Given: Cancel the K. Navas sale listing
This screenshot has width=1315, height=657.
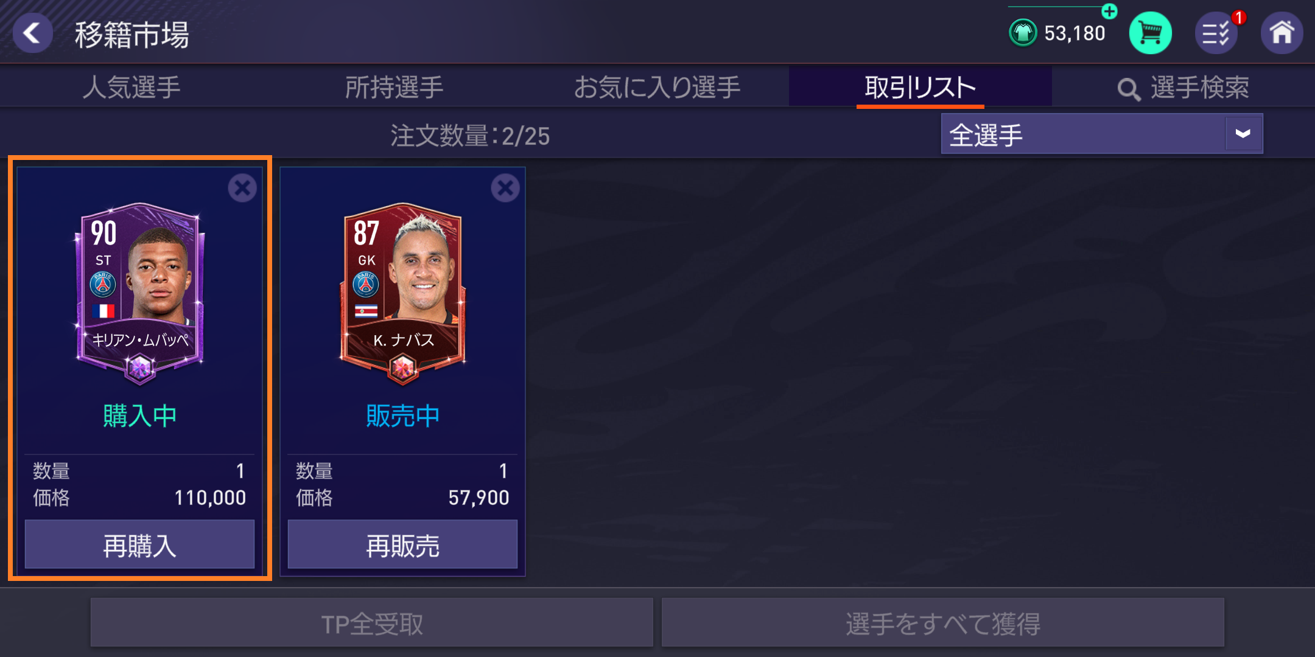Looking at the screenshot, I should pos(505,188).
